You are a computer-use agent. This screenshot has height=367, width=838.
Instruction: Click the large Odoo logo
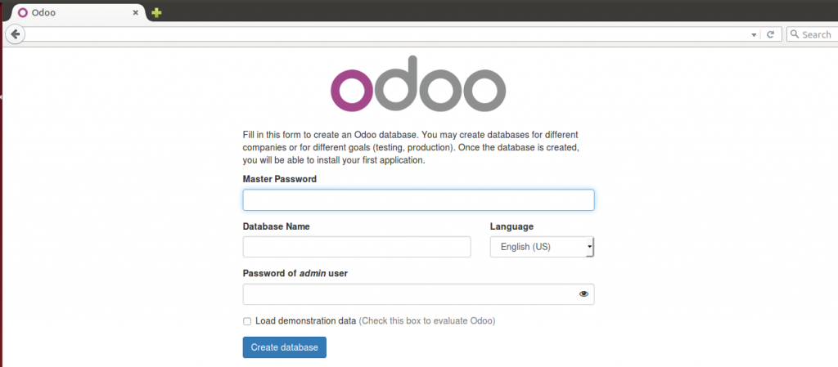[x=418, y=83]
